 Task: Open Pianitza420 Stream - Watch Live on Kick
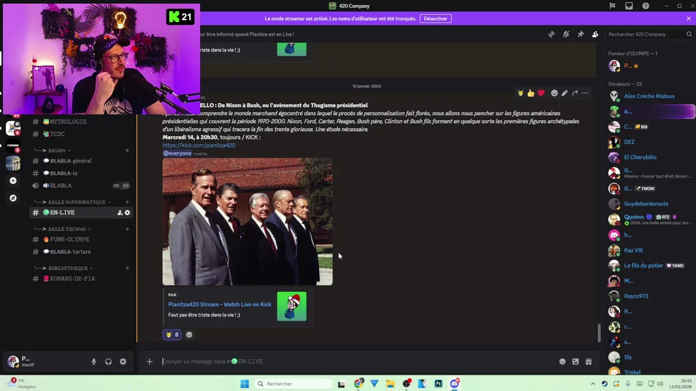coord(220,305)
